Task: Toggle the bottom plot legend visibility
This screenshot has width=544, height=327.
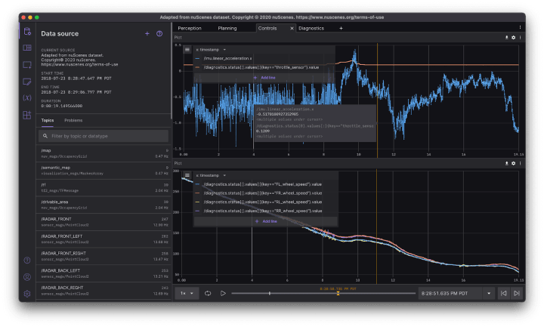Action: [x=187, y=175]
